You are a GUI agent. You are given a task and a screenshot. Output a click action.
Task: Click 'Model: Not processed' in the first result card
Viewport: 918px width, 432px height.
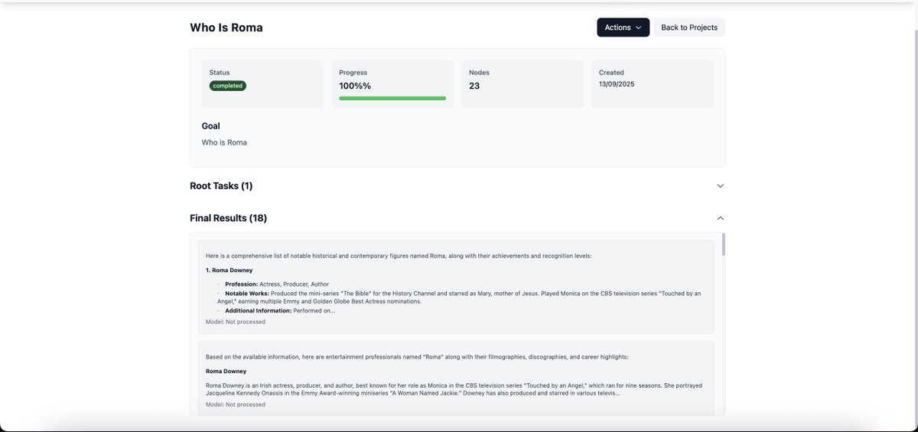236,322
